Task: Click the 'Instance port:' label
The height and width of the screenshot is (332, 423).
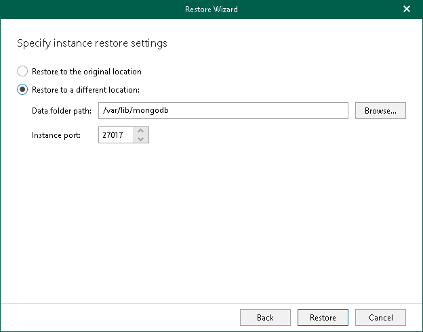Action: tap(56, 135)
